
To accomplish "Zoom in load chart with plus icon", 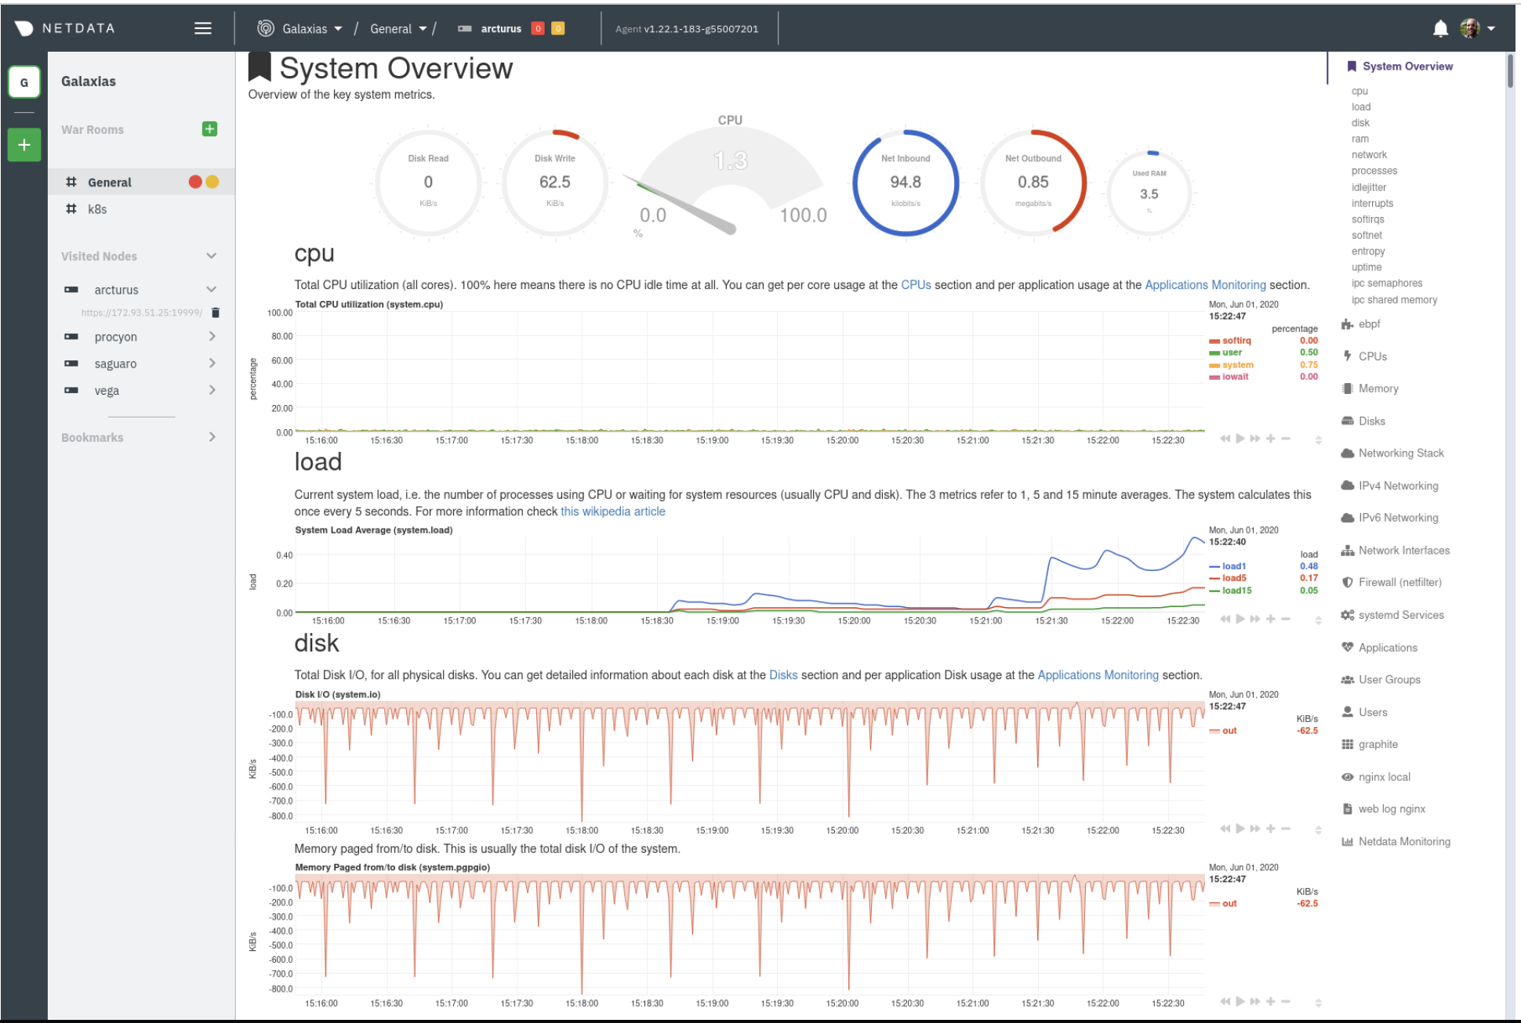I will [x=1270, y=620].
